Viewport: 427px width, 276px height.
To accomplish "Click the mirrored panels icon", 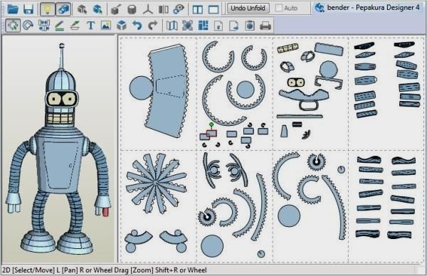I will (164, 9).
